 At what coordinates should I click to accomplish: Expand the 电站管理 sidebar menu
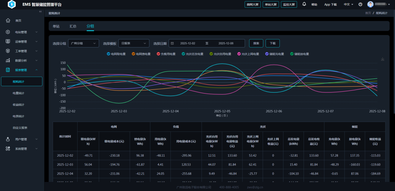(x=22, y=32)
